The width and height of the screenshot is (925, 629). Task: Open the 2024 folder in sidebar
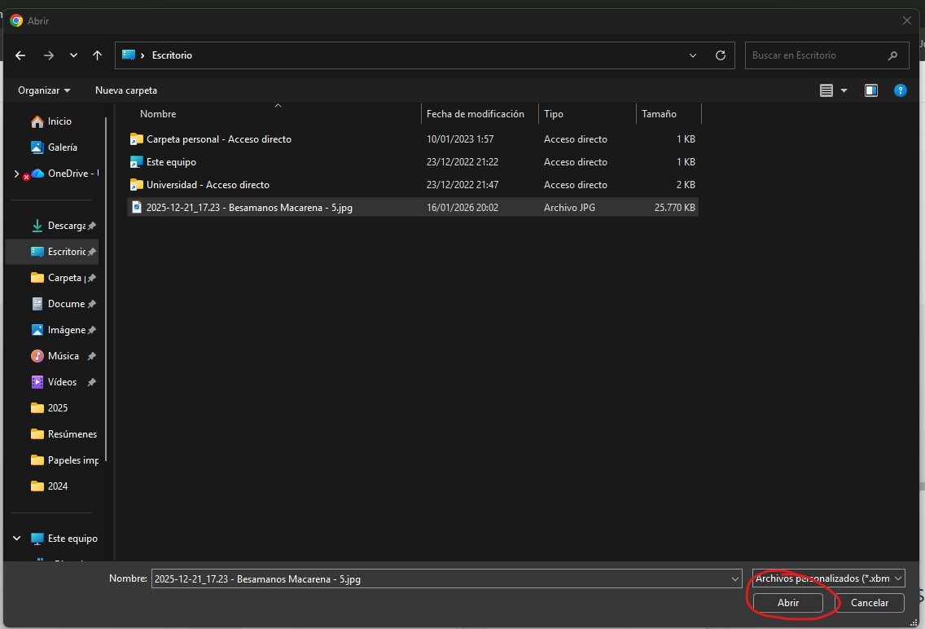[x=50, y=486]
